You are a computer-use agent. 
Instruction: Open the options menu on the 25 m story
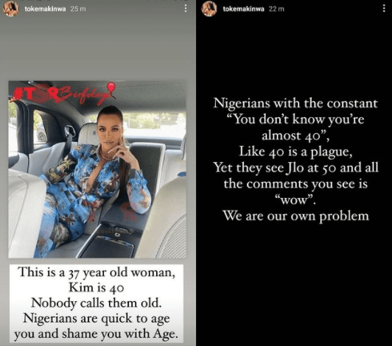click(185, 8)
